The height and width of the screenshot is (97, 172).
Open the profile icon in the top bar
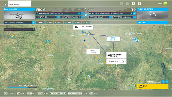pos(133,4)
